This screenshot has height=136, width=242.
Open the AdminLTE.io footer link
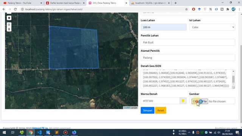coord(40,128)
